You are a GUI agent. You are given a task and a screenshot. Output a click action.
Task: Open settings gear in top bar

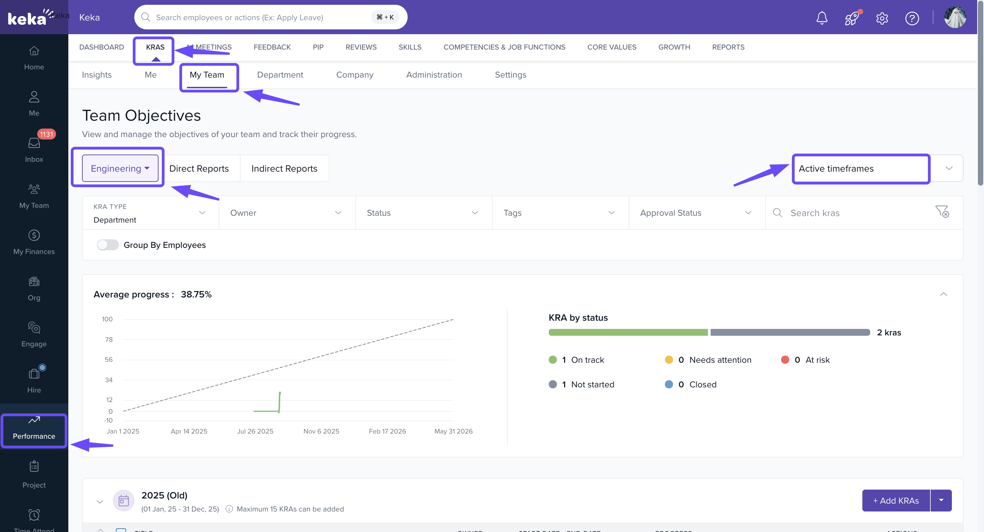pos(881,18)
